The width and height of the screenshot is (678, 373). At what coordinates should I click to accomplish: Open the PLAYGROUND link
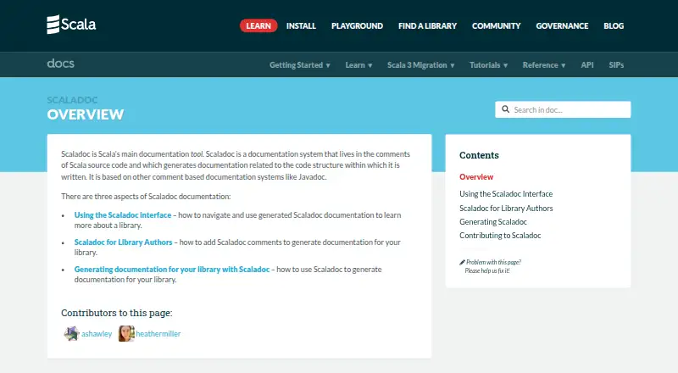click(x=357, y=26)
